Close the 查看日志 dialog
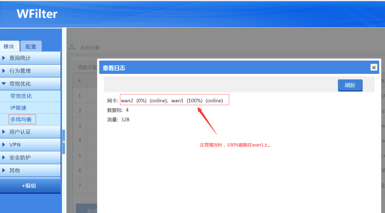385x213 pixels. tap(374, 67)
